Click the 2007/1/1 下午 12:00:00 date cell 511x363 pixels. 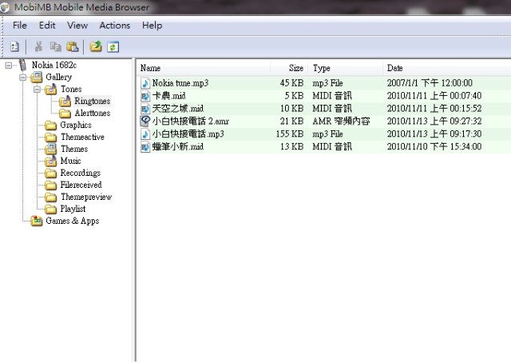(x=430, y=83)
